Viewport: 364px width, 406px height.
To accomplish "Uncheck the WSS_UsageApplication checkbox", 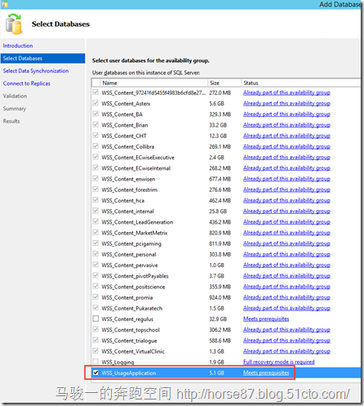I will pyautogui.click(x=95, y=373).
